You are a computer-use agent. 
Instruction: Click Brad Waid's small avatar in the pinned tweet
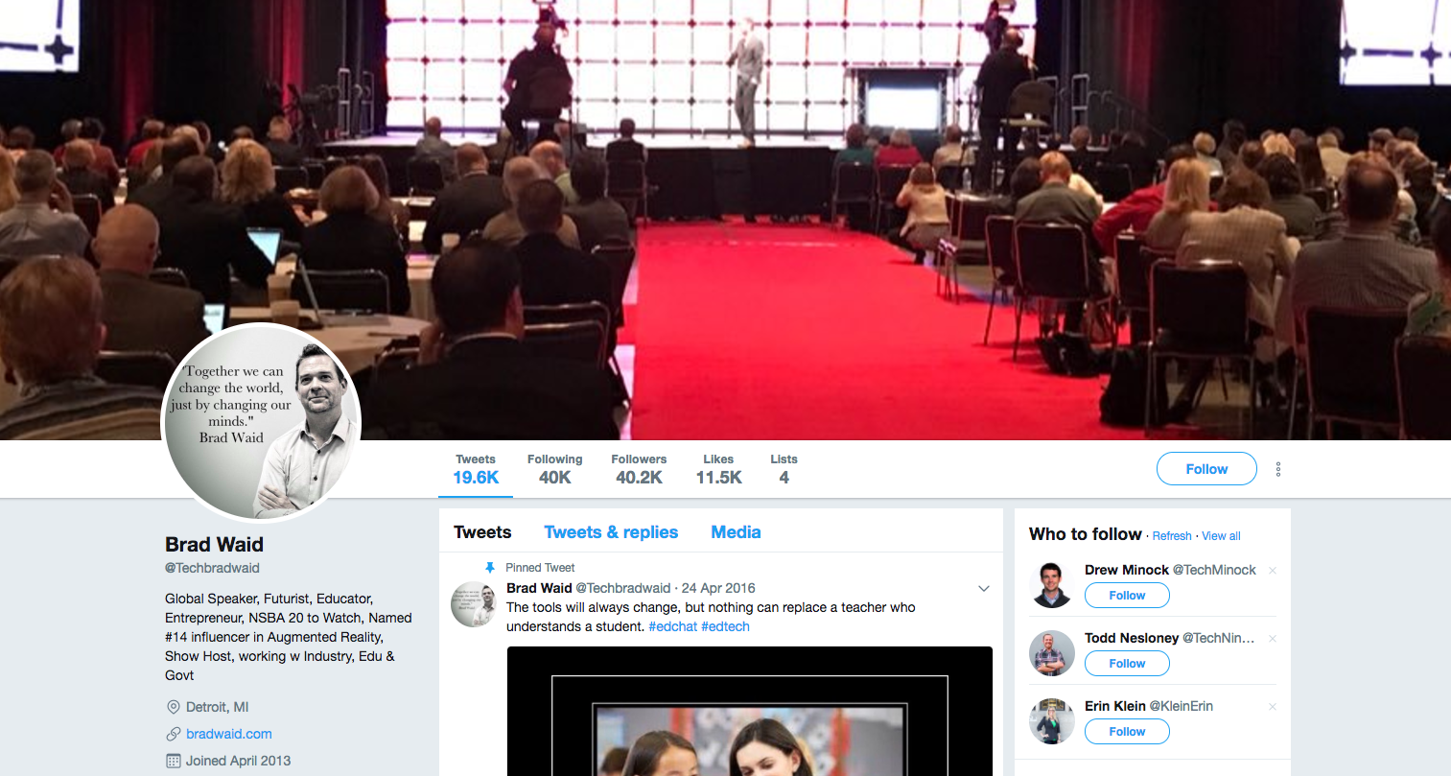point(474,604)
